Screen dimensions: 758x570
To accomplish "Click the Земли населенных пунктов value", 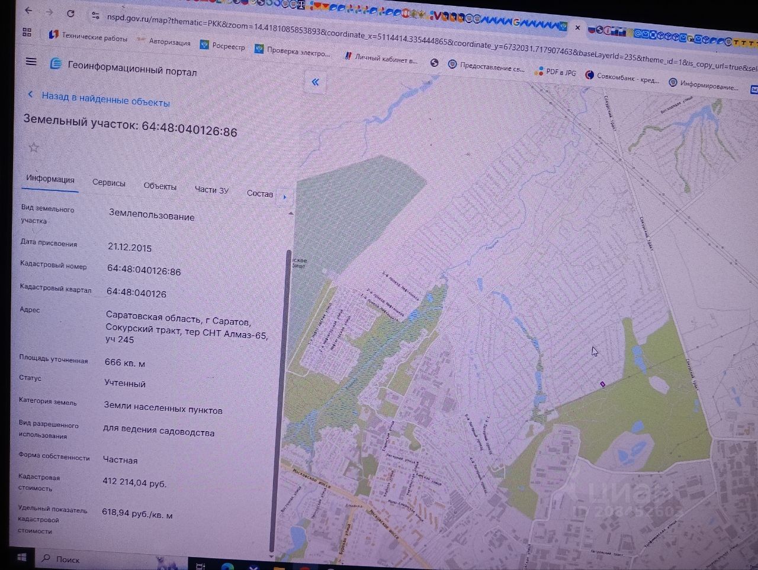I will pos(163,409).
